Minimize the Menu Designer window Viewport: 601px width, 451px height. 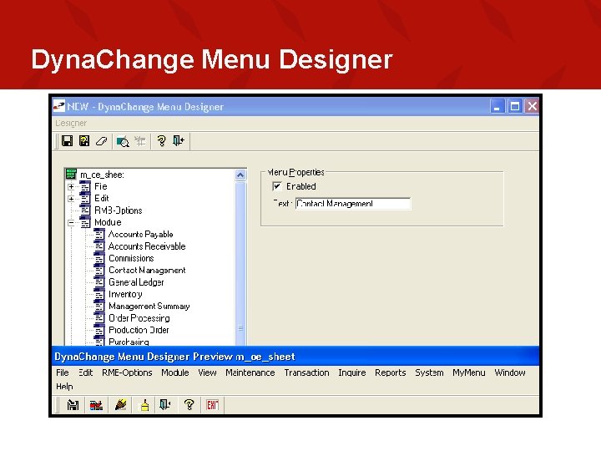pos(497,106)
